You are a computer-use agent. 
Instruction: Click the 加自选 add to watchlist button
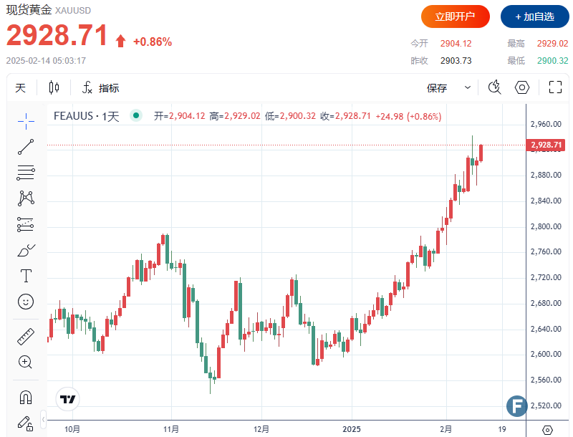(529, 16)
